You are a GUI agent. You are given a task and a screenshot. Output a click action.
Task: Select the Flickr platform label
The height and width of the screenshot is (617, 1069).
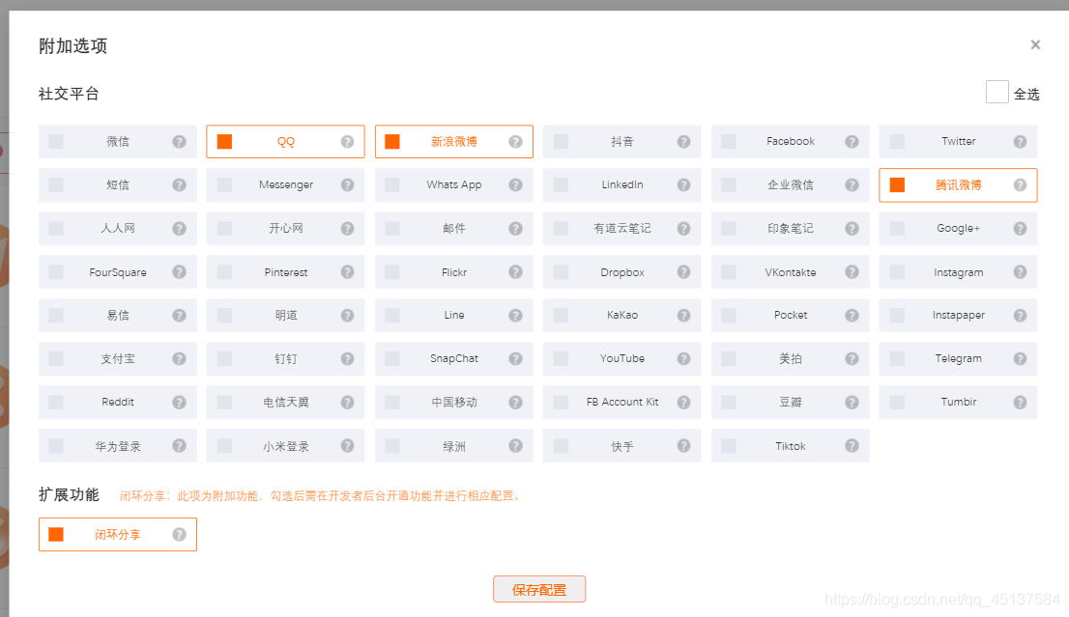point(454,271)
